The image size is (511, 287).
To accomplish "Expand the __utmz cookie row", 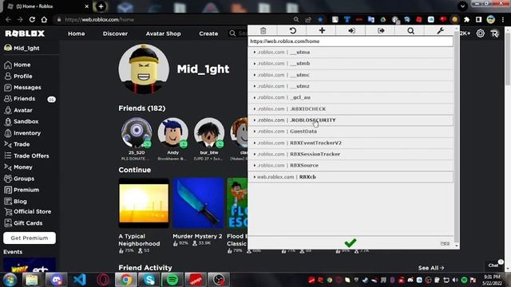I will pos(351,86).
